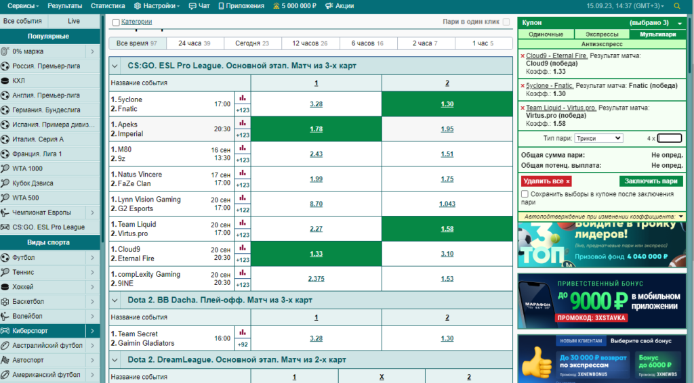Click the megaphone icon next to Акции
Screen dimensions: 694x383
[x=329, y=6]
